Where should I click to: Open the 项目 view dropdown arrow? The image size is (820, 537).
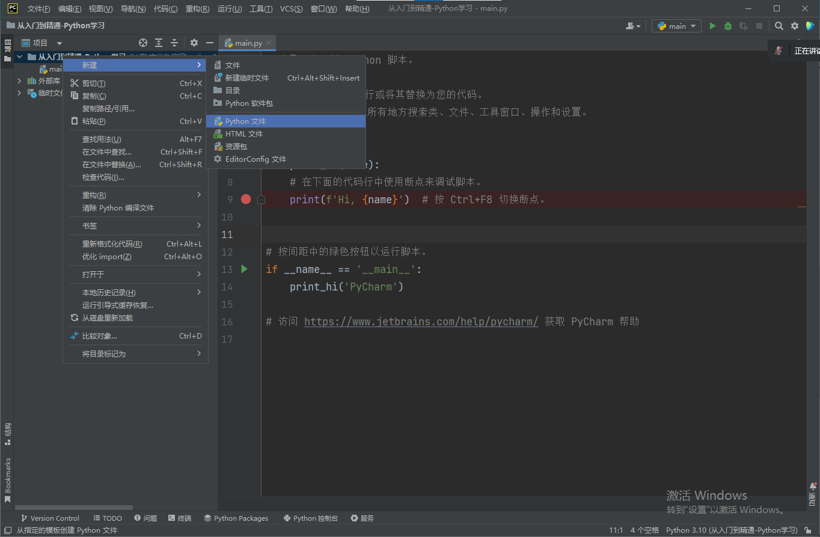(x=60, y=43)
